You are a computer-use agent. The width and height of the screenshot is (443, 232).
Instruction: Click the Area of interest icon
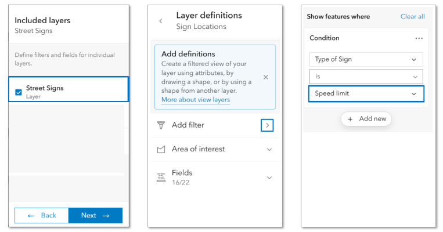point(161,149)
